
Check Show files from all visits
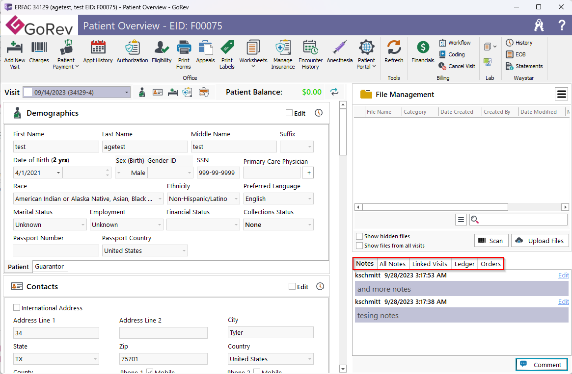tap(359, 246)
